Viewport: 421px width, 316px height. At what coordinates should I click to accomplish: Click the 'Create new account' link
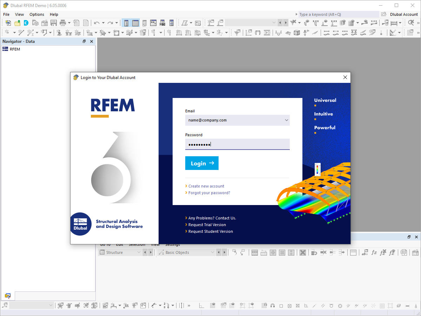point(206,186)
